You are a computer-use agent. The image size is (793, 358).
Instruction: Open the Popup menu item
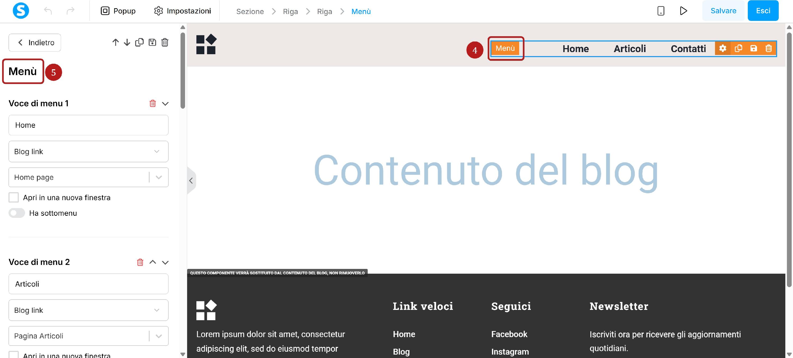point(118,11)
